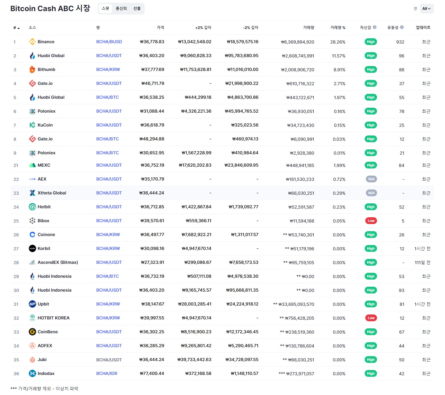Click the High confidence badge for Binance
This screenshot has height=395, width=445.
371,42
